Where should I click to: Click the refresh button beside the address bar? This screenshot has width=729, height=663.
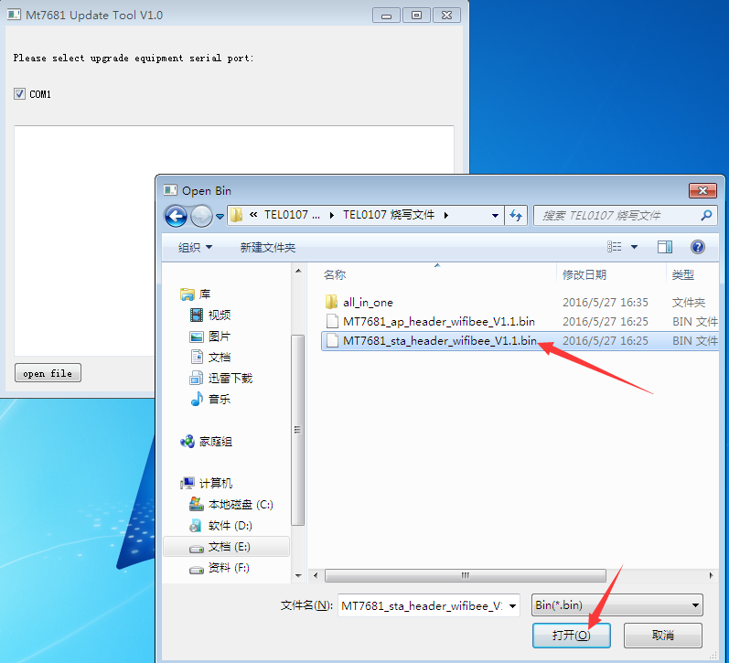click(516, 216)
